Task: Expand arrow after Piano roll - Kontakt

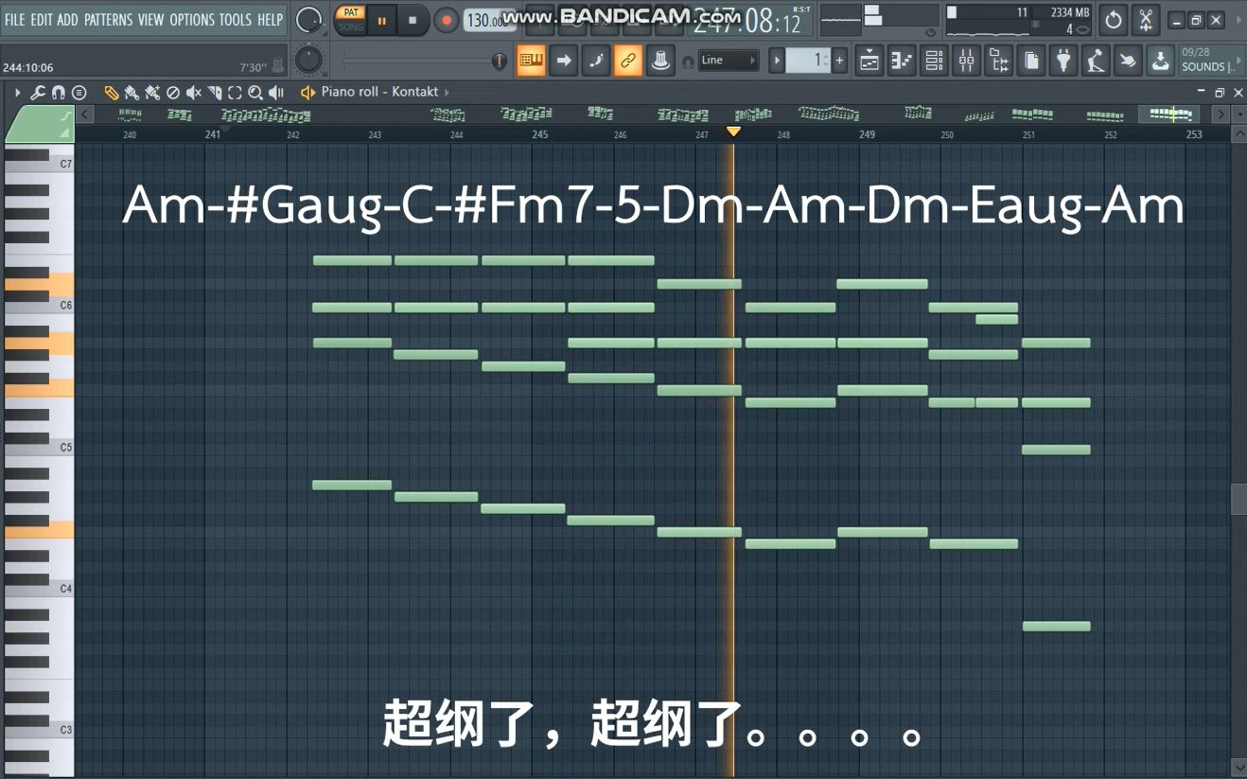Action: coord(447,92)
